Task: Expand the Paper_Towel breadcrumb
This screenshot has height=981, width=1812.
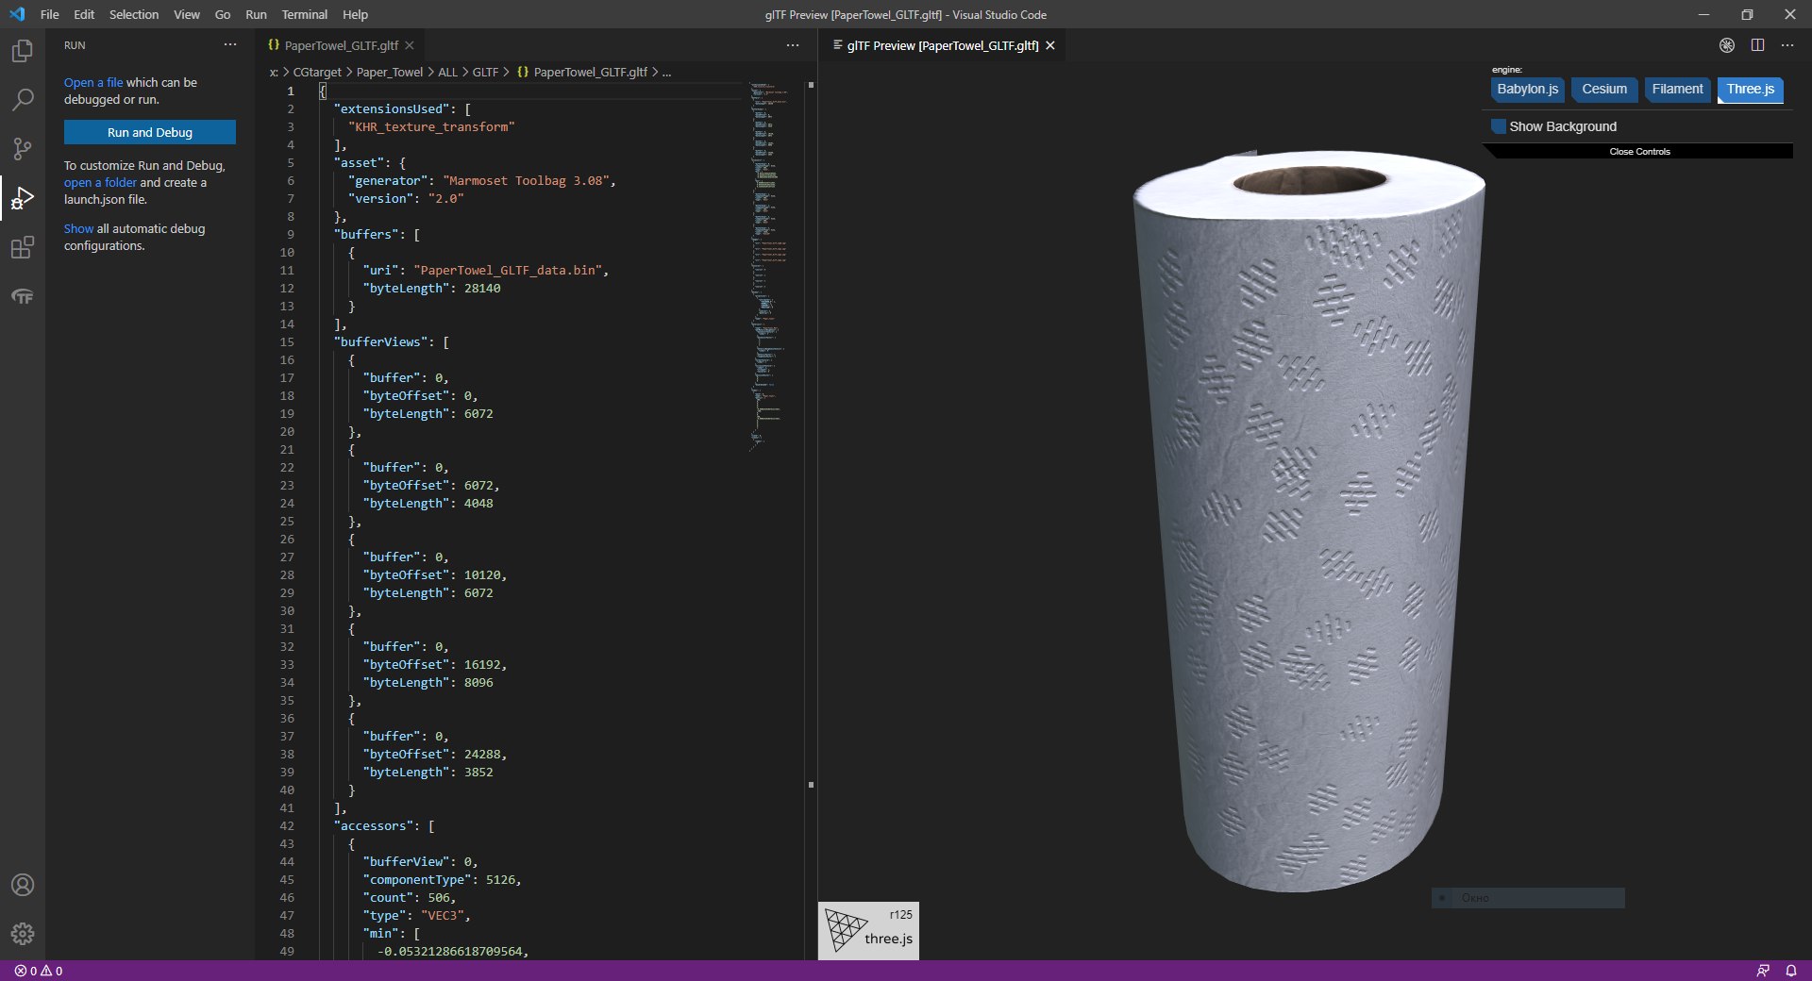Action: (x=390, y=72)
